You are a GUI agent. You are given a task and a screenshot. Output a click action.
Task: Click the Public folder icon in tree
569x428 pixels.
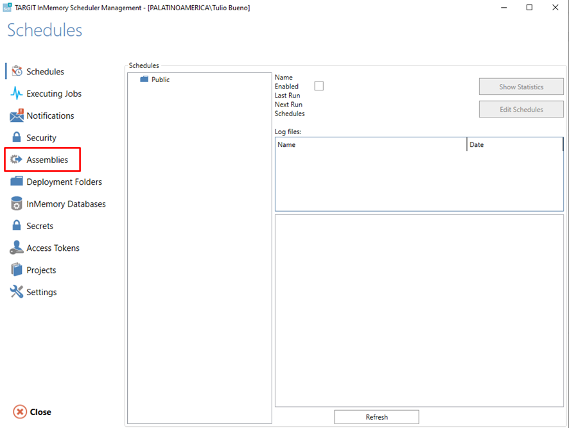[x=144, y=79]
